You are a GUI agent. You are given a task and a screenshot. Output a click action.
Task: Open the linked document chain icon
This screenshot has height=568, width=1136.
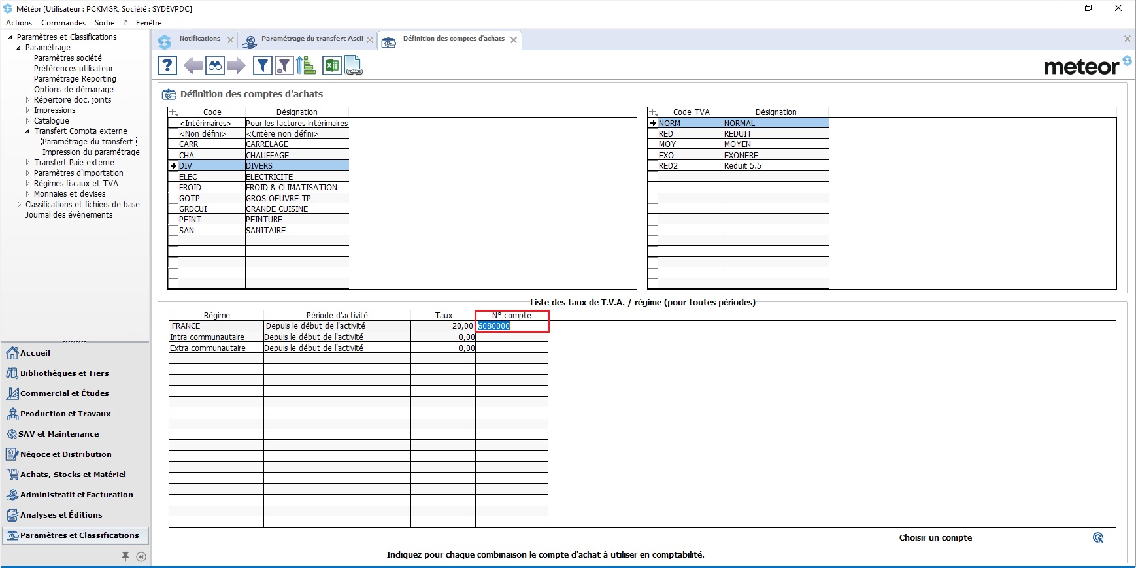pos(354,65)
